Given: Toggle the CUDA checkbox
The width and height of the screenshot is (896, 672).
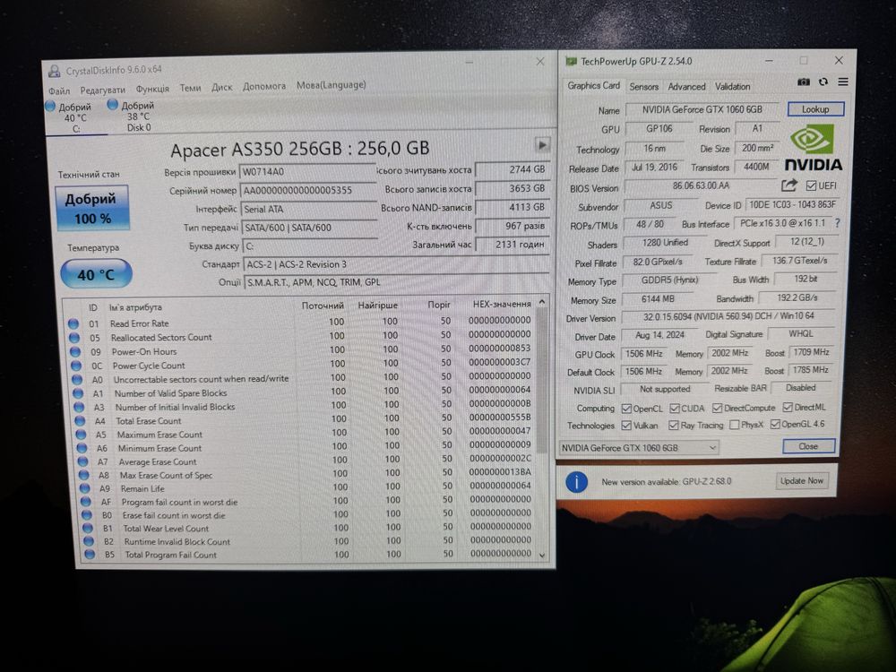Looking at the screenshot, I should click(675, 409).
